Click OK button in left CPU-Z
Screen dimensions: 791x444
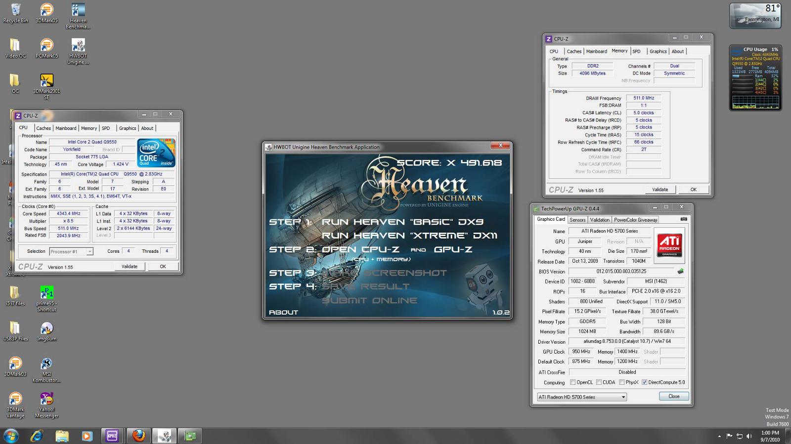pyautogui.click(x=163, y=267)
